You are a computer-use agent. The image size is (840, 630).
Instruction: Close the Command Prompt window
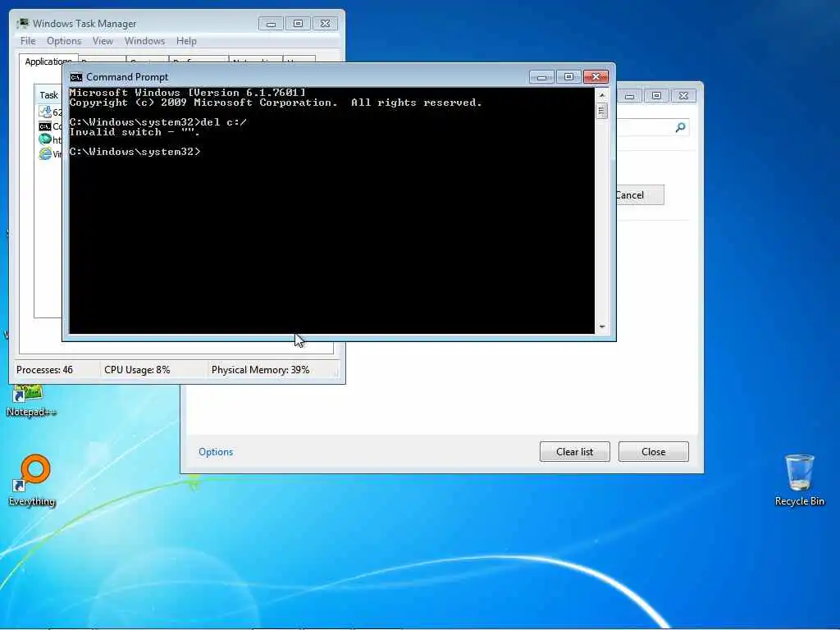click(x=596, y=77)
